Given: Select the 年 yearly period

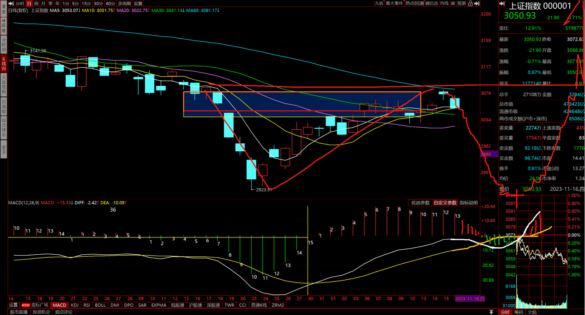Looking at the screenshot, I should coord(57,3).
